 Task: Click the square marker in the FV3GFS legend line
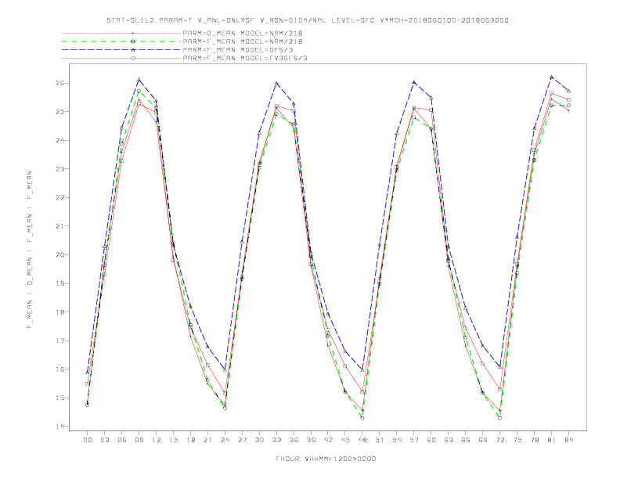(133, 58)
